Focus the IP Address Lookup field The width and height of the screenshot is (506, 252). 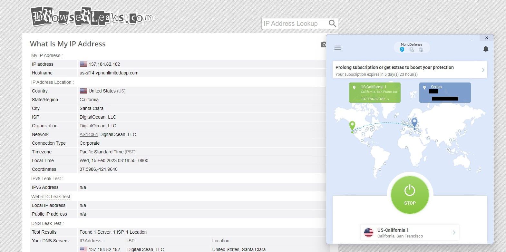(x=294, y=24)
